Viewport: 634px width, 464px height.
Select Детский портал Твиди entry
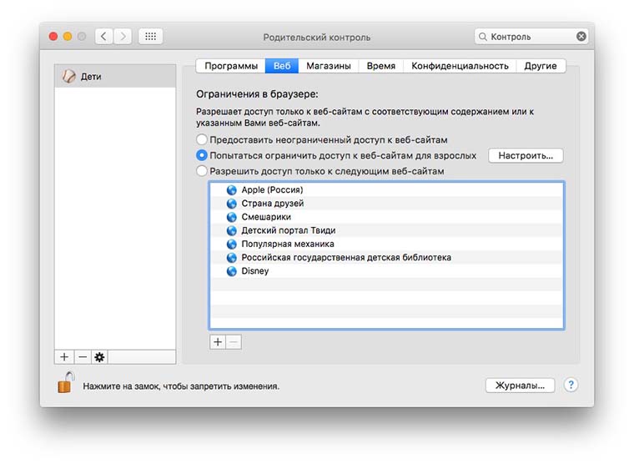point(386,230)
